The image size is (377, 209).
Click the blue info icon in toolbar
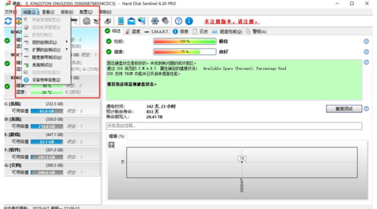coord(189,21)
